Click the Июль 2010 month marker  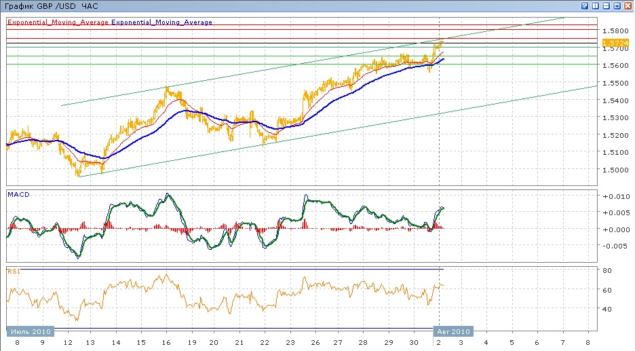point(30,331)
